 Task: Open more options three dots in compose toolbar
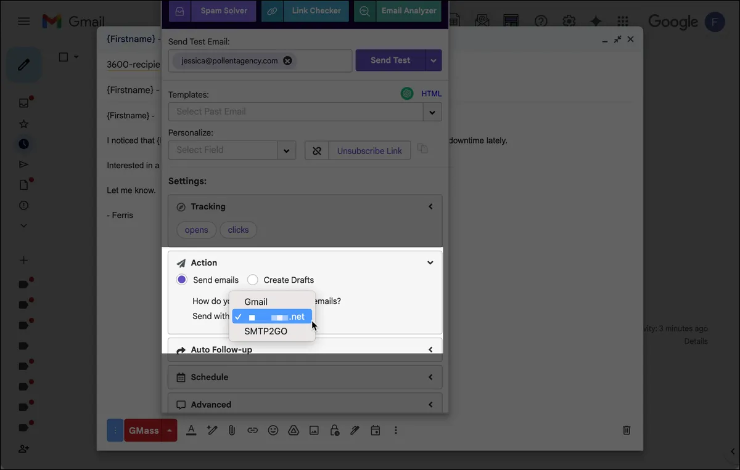[396, 430]
